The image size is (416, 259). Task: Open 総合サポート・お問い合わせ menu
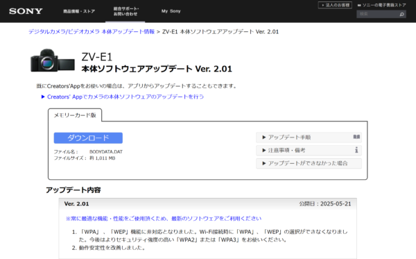[125, 11]
